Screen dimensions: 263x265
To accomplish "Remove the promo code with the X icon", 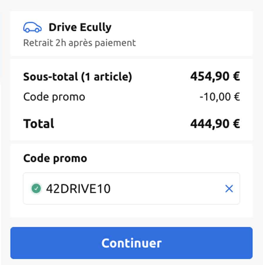I will [x=229, y=189].
